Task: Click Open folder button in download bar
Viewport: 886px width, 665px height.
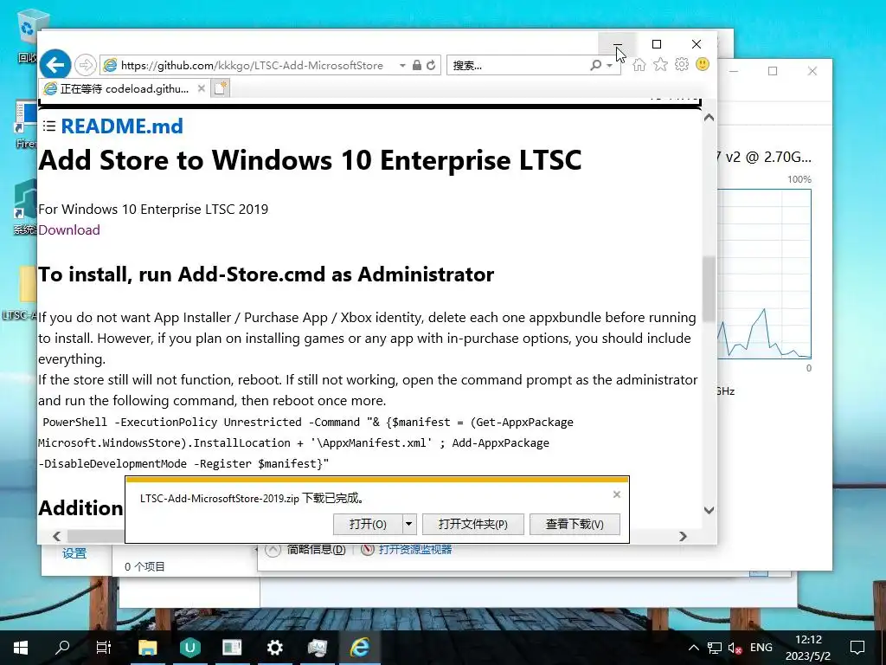Action: point(473,524)
